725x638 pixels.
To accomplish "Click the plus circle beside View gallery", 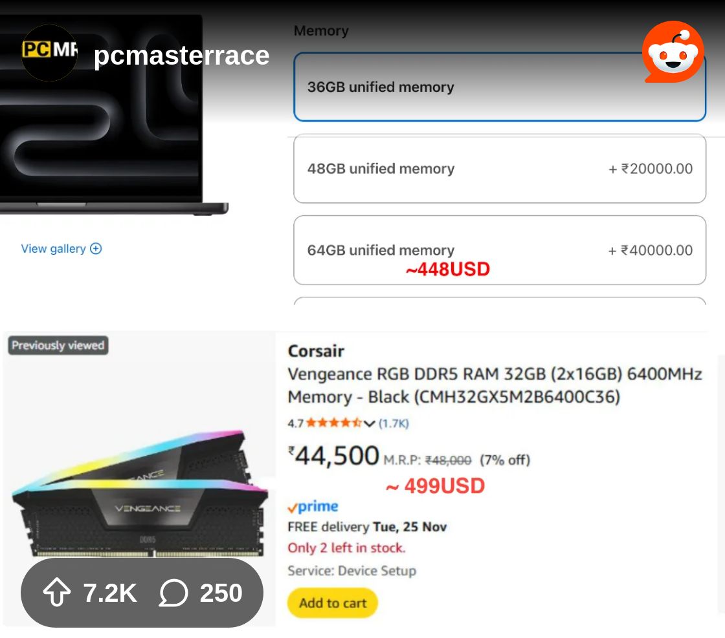I will tap(96, 249).
